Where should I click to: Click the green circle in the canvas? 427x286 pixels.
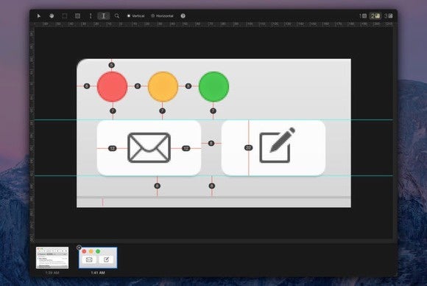pos(213,87)
